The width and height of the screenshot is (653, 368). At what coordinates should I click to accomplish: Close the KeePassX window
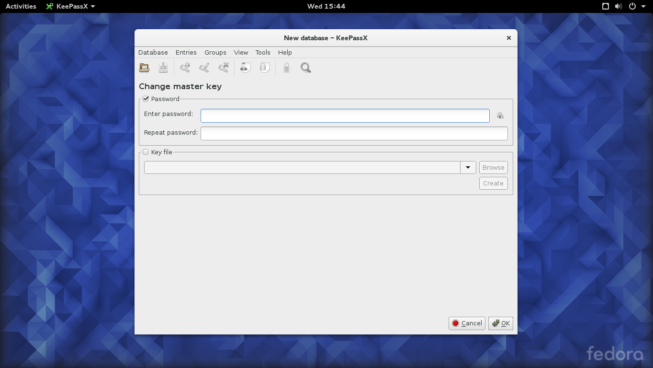[x=509, y=38]
